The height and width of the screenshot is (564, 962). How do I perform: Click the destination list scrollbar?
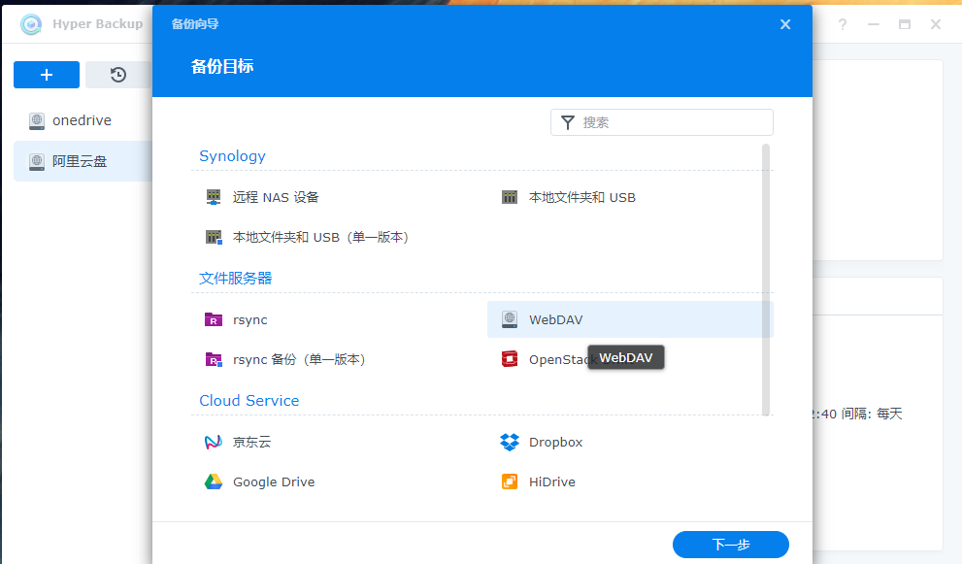pyautogui.click(x=766, y=280)
